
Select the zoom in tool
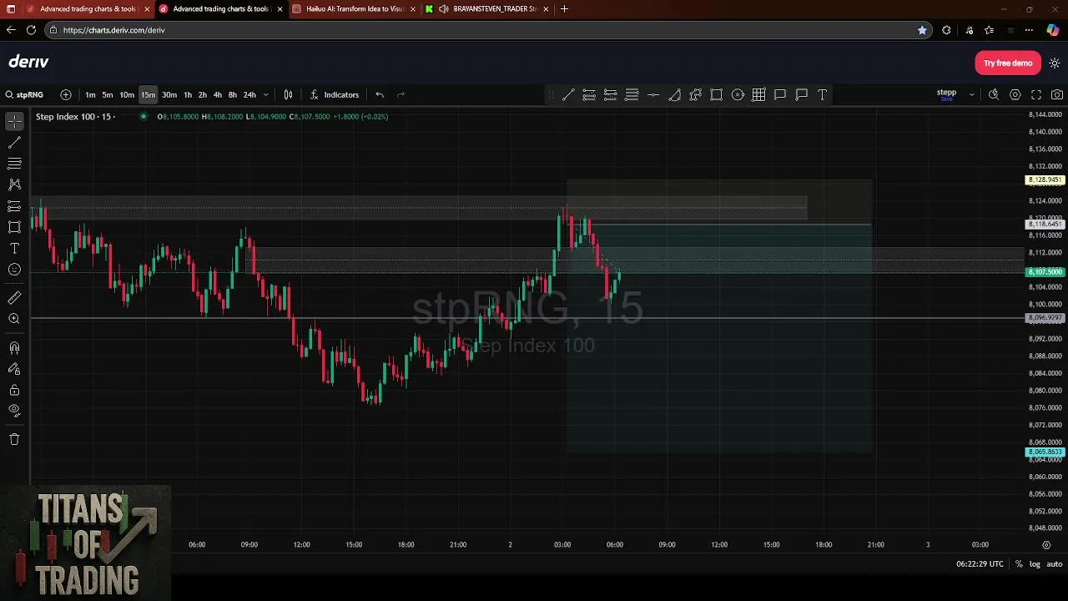tap(14, 319)
